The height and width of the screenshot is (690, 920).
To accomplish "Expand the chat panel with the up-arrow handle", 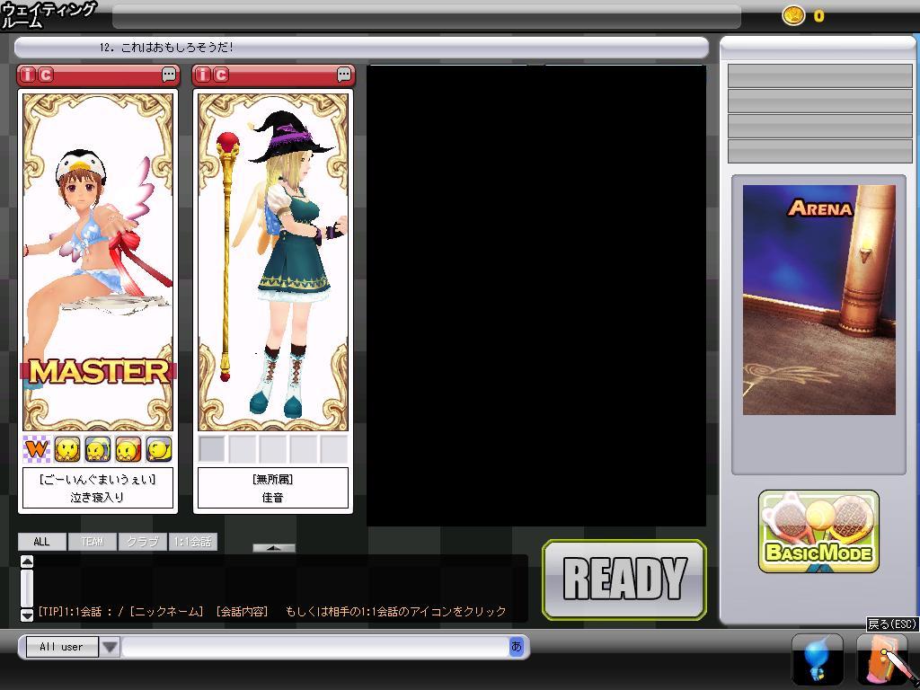I will (274, 547).
